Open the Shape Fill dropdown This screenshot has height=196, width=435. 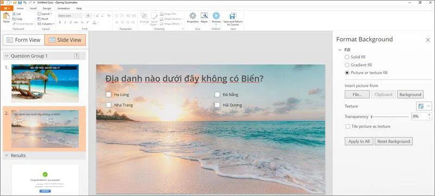pos(169,14)
